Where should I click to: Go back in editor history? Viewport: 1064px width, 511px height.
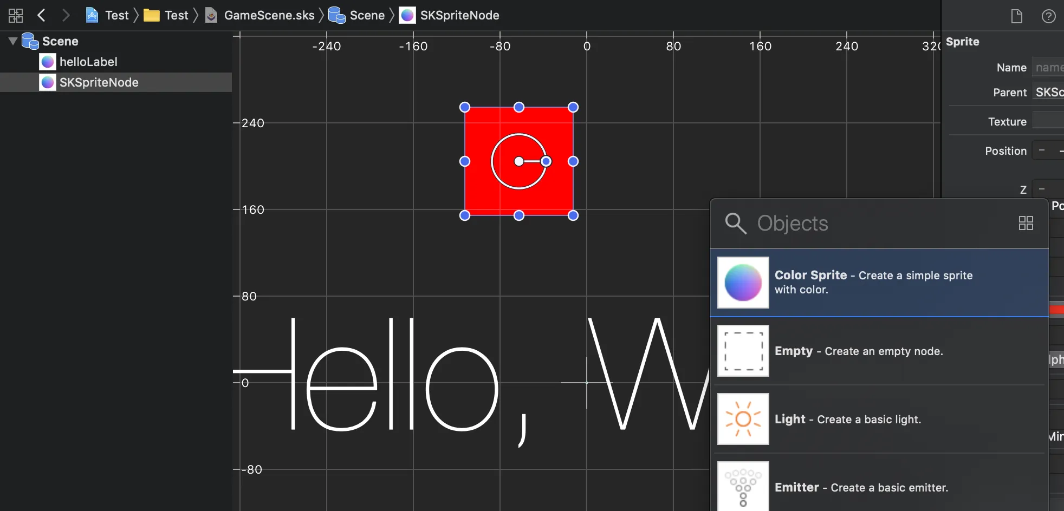tap(41, 15)
